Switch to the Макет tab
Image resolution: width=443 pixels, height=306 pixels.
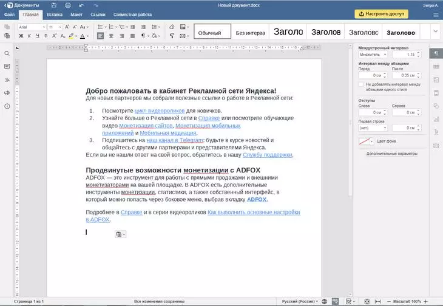tap(76, 15)
